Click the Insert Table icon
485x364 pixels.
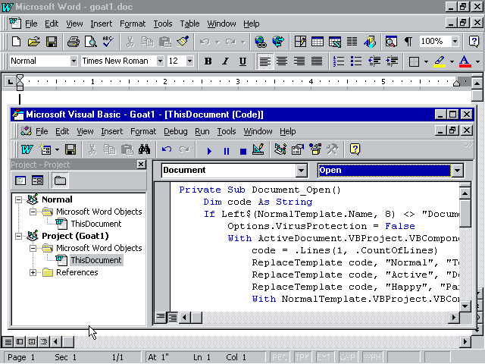[318, 41]
